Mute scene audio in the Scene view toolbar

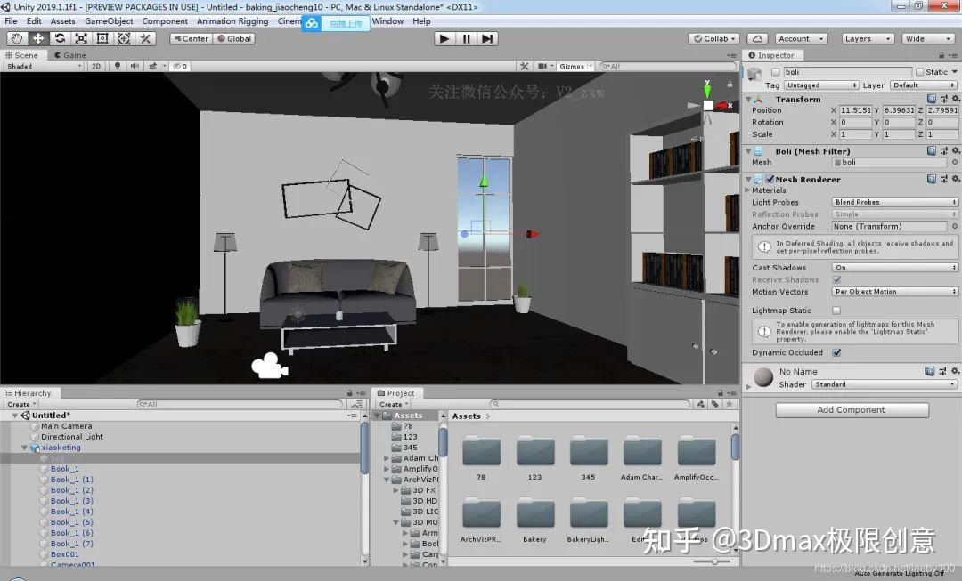click(135, 66)
